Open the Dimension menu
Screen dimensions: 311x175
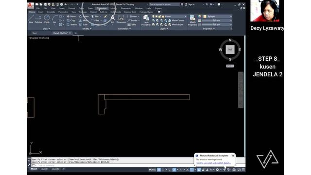click(x=102, y=8)
